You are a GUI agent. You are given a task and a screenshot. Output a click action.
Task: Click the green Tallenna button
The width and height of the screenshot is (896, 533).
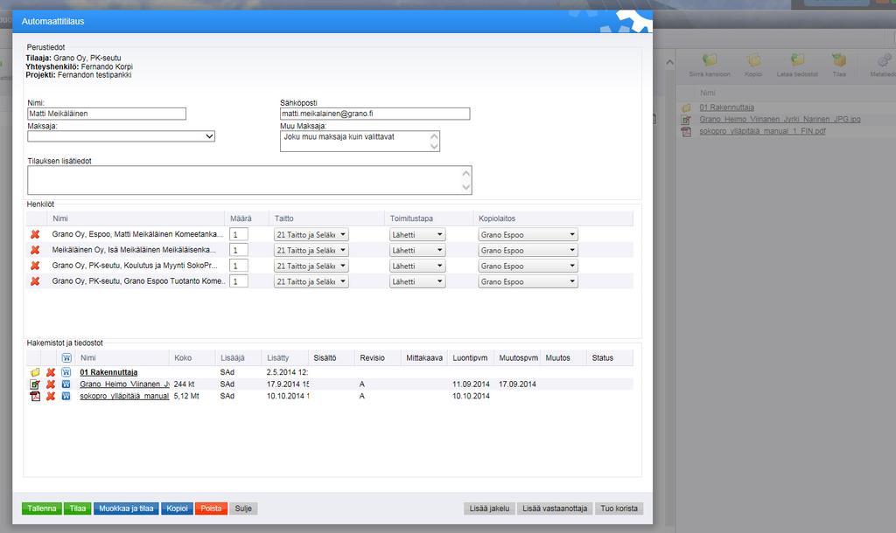pos(42,509)
